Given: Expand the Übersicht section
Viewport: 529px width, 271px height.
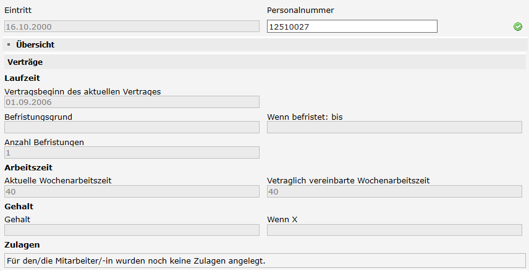Looking at the screenshot, I should 35,44.
